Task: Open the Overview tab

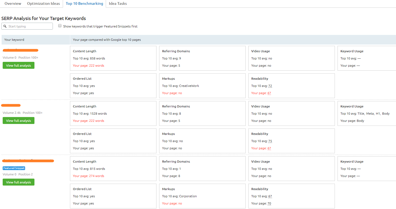Action: [13, 4]
